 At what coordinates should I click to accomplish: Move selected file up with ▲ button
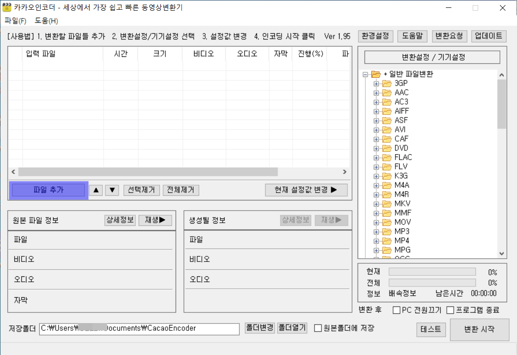click(x=96, y=190)
